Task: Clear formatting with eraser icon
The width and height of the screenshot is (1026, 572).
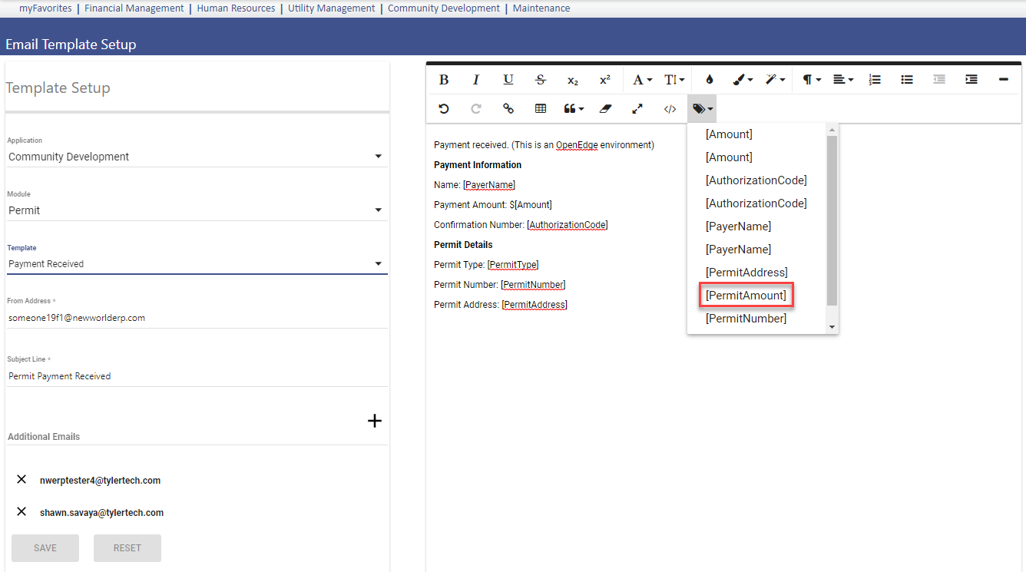Action: pos(605,109)
